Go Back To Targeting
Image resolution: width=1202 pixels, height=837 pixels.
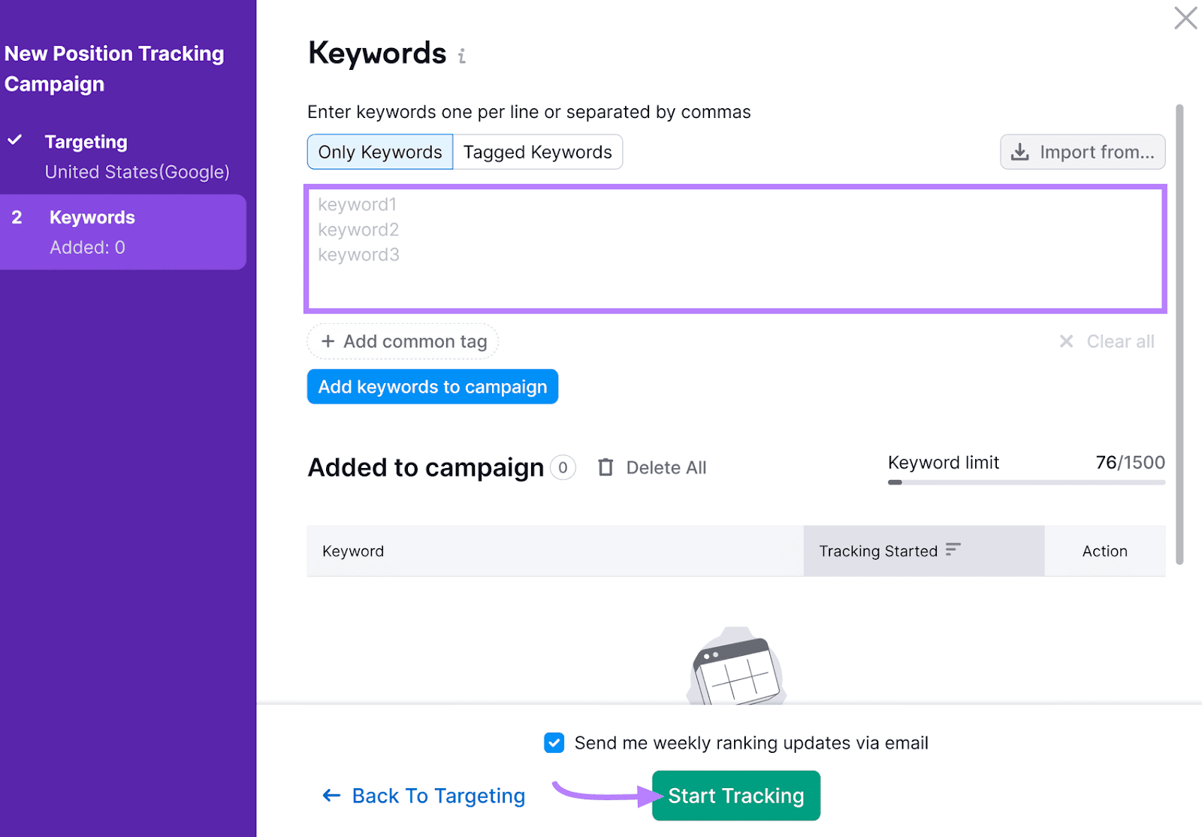pyautogui.click(x=438, y=795)
